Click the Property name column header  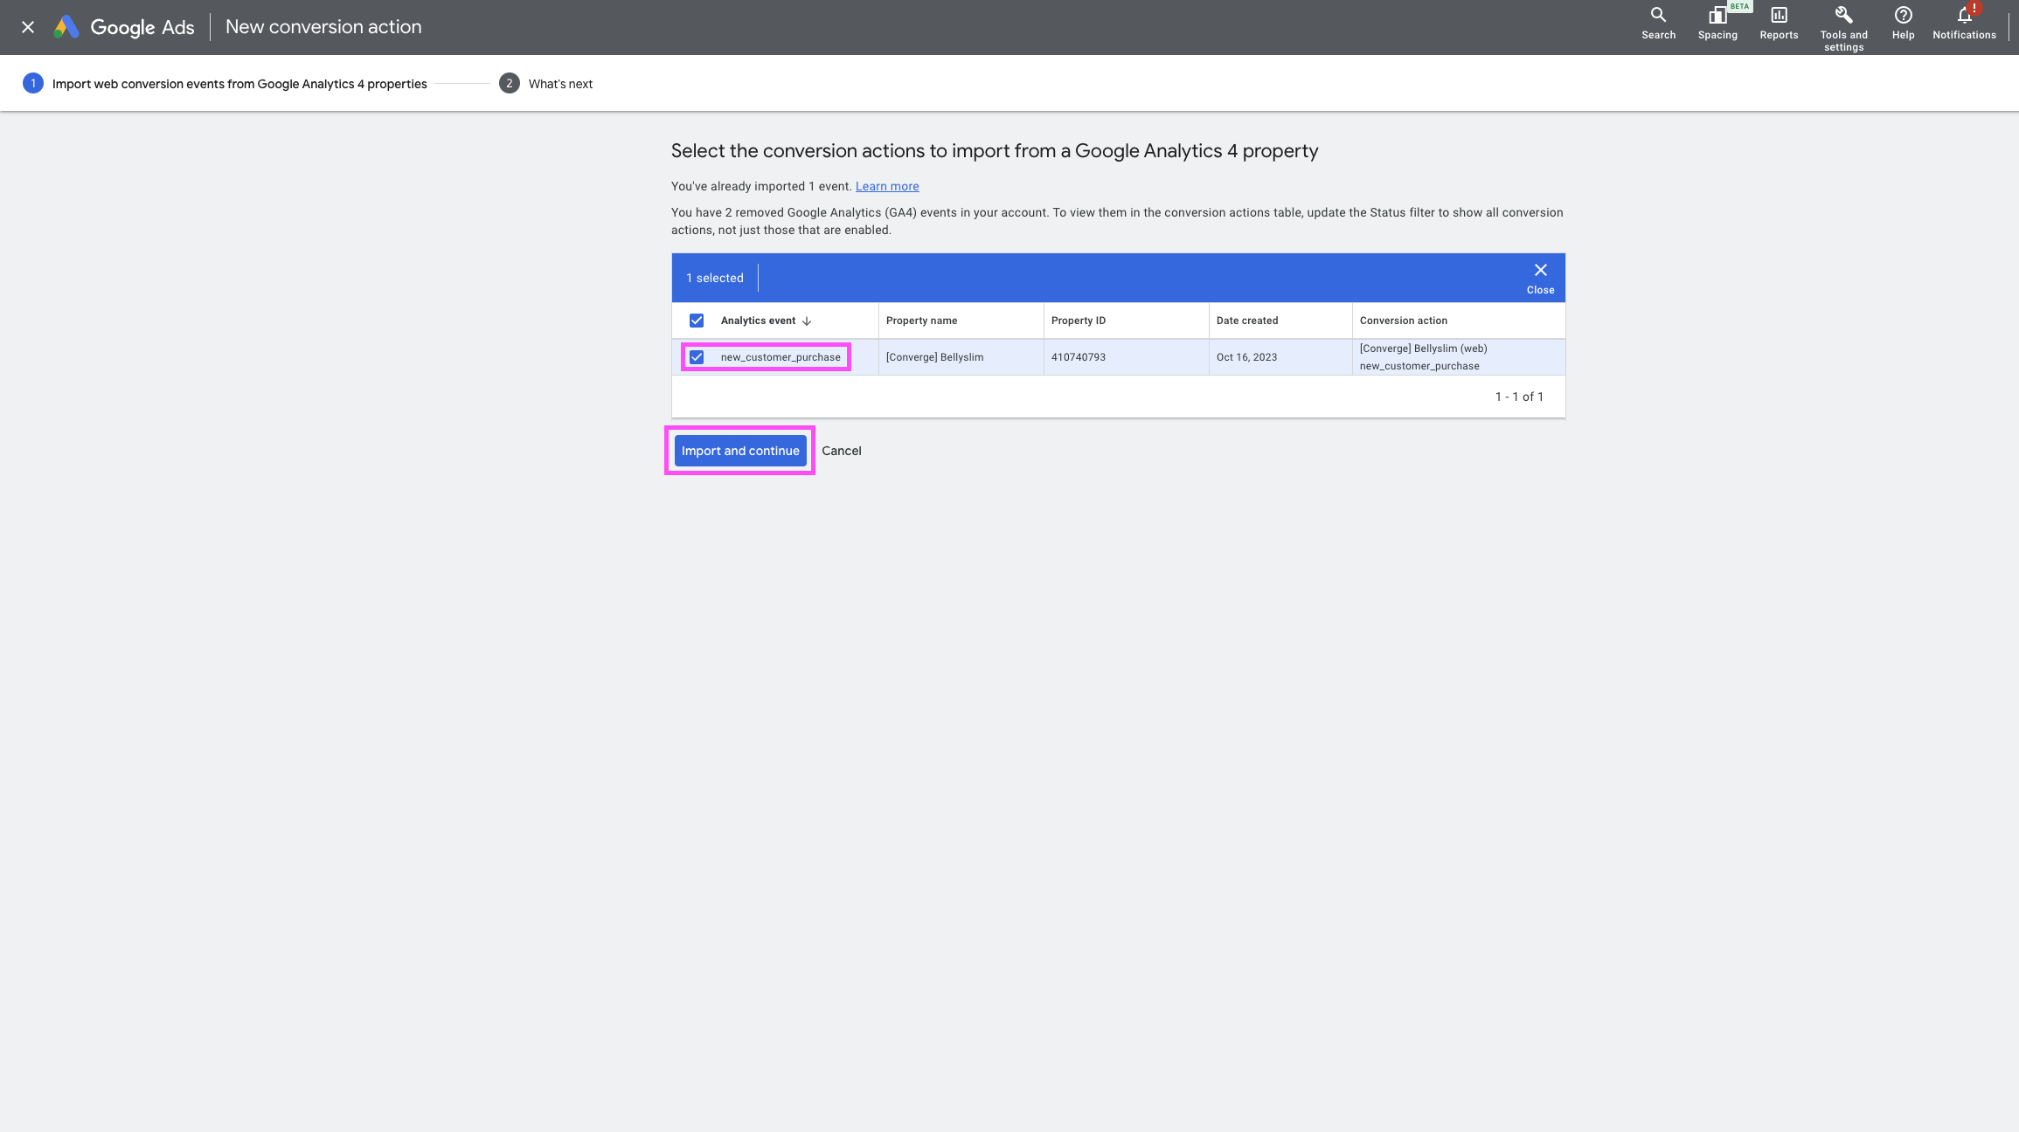(x=921, y=321)
